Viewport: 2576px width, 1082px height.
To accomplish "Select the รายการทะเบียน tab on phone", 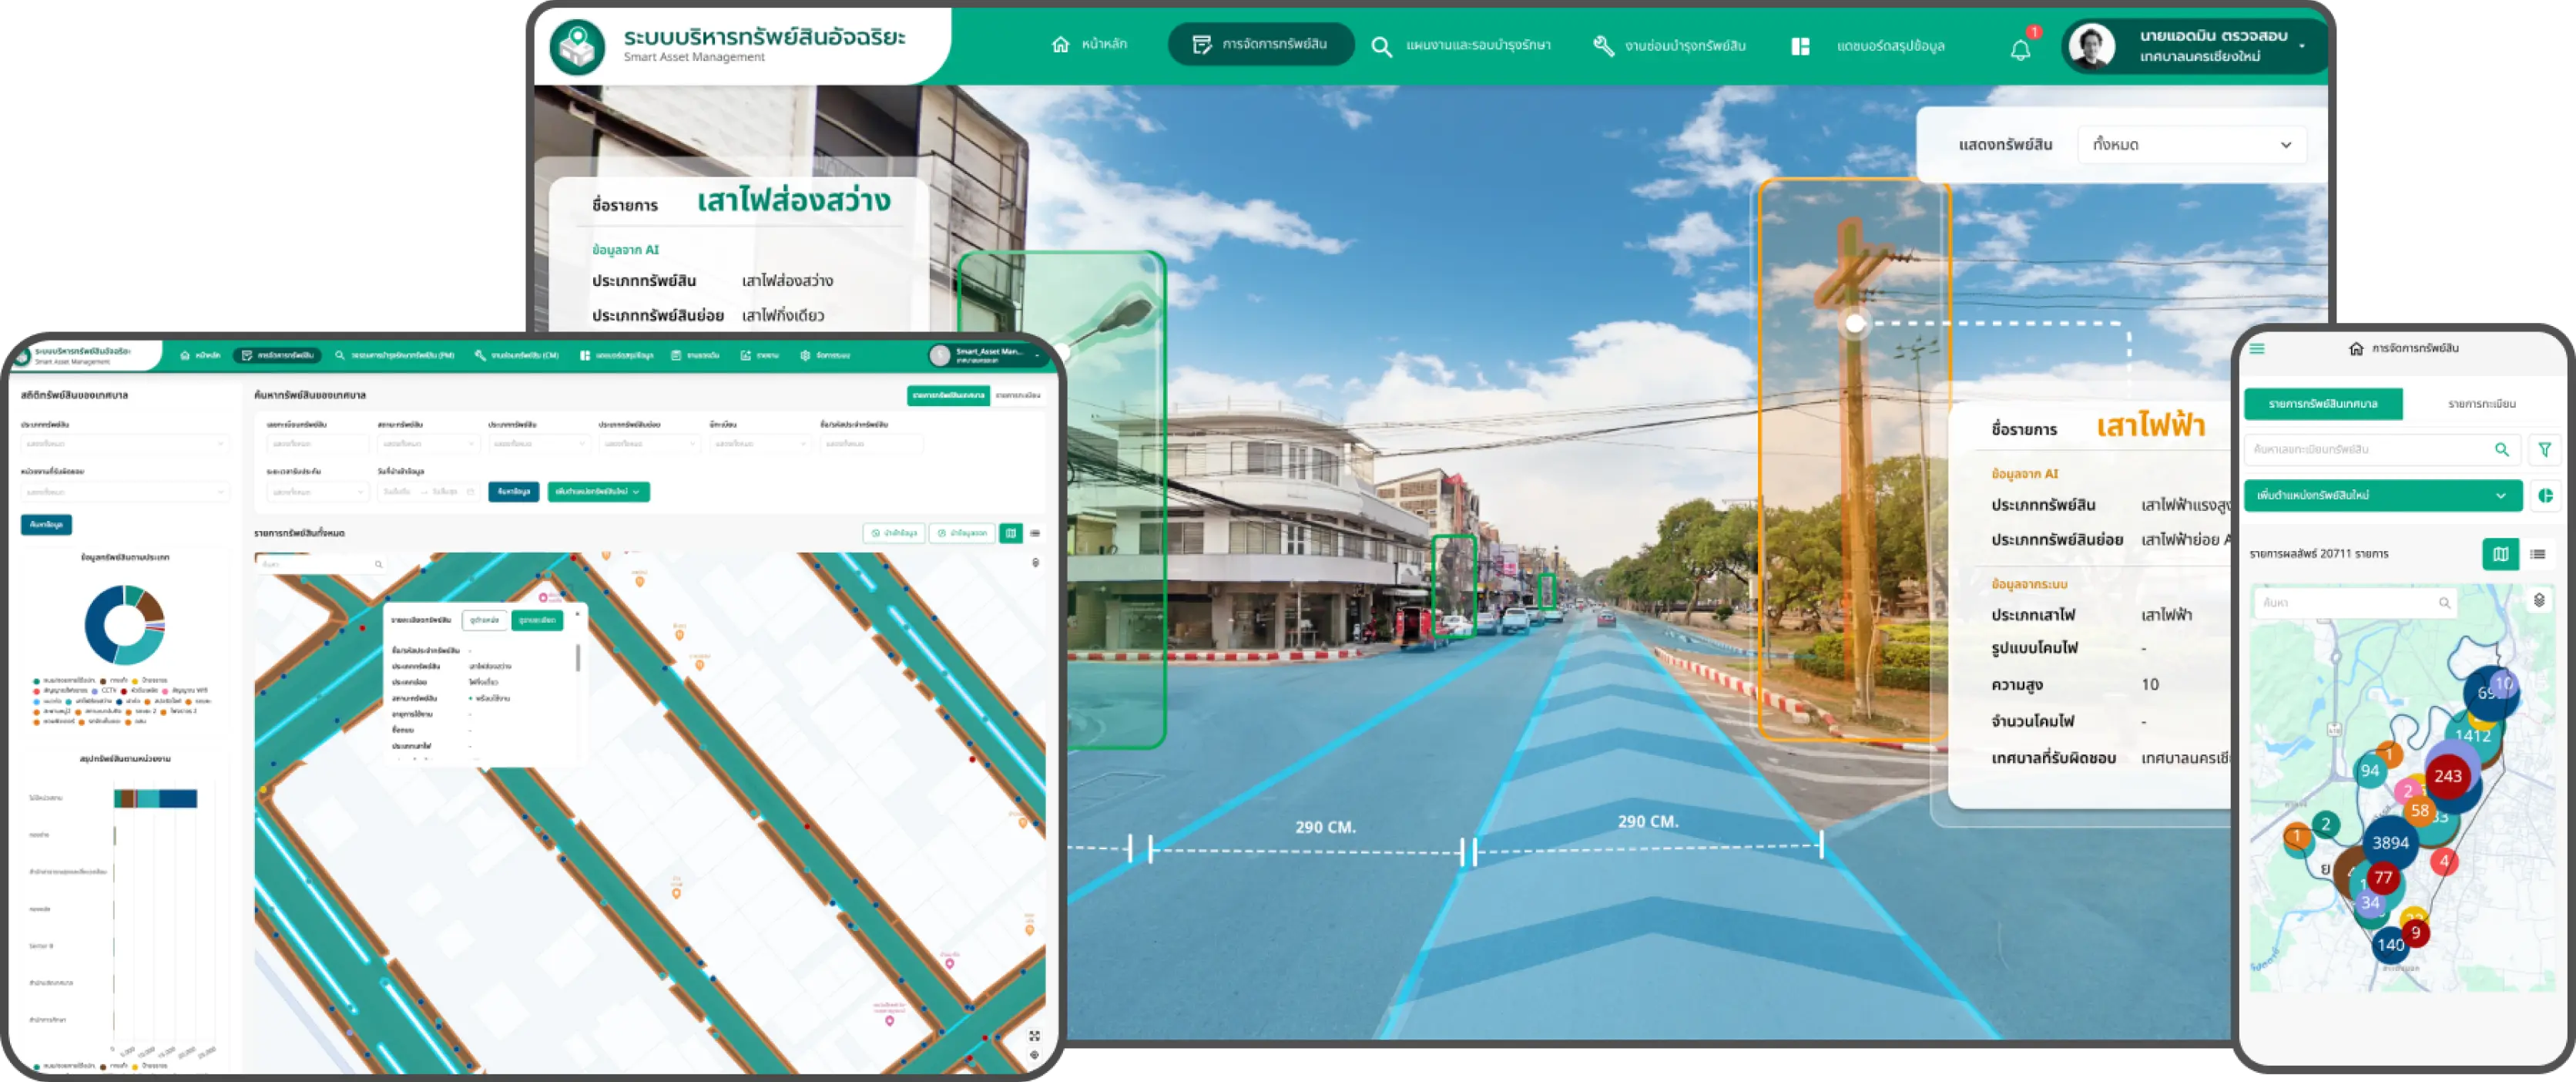I will (x=2481, y=404).
